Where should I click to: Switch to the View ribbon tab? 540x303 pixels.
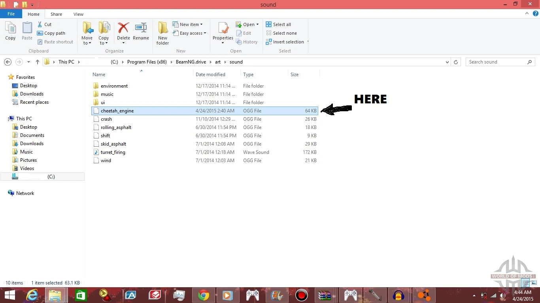78,14
